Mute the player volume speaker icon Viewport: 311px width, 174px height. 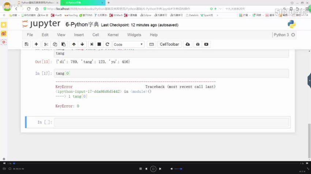(172, 169)
